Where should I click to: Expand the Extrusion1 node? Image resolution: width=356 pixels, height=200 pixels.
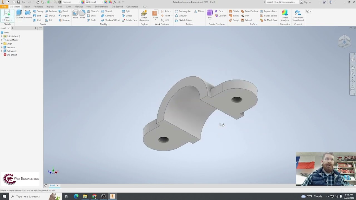(2, 47)
